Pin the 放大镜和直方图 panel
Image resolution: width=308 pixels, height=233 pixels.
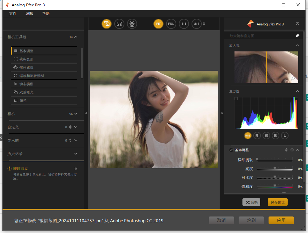coord(297,36)
